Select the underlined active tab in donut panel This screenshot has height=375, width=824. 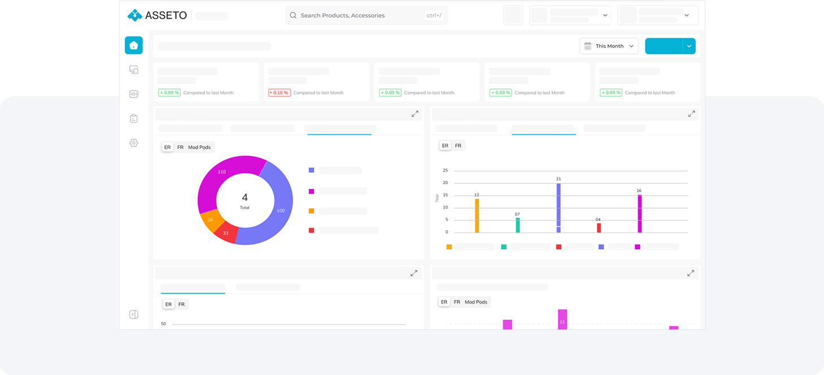tap(339, 129)
